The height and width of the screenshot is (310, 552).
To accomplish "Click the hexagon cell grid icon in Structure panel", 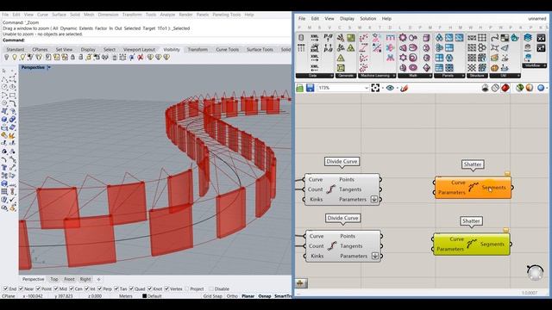I will [x=482, y=47].
